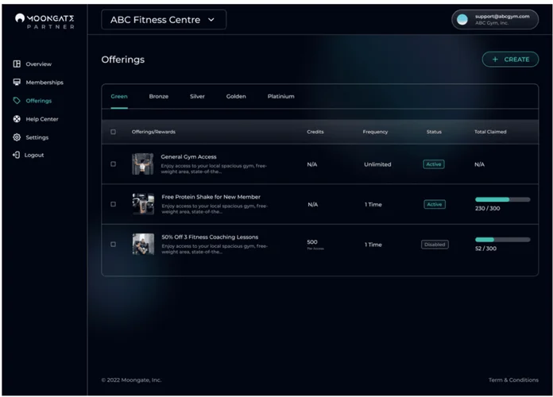
Task: Click the Logout arrow icon
Action: tap(17, 155)
